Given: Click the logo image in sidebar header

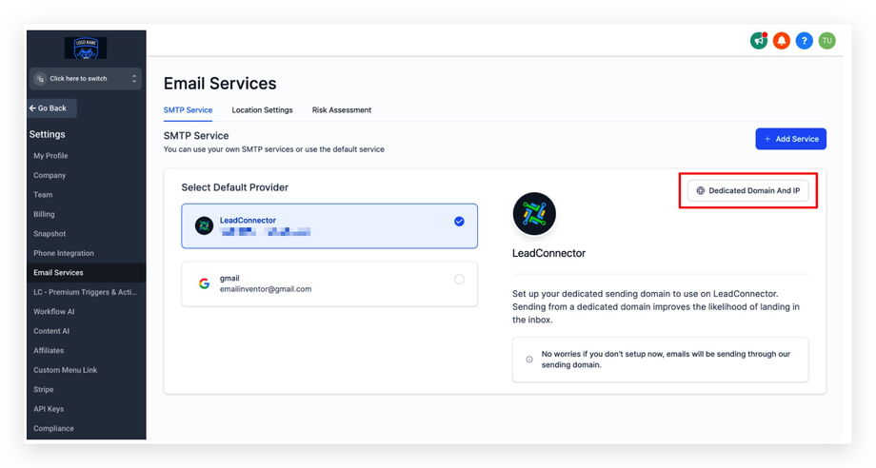Looking at the screenshot, I should [x=86, y=49].
